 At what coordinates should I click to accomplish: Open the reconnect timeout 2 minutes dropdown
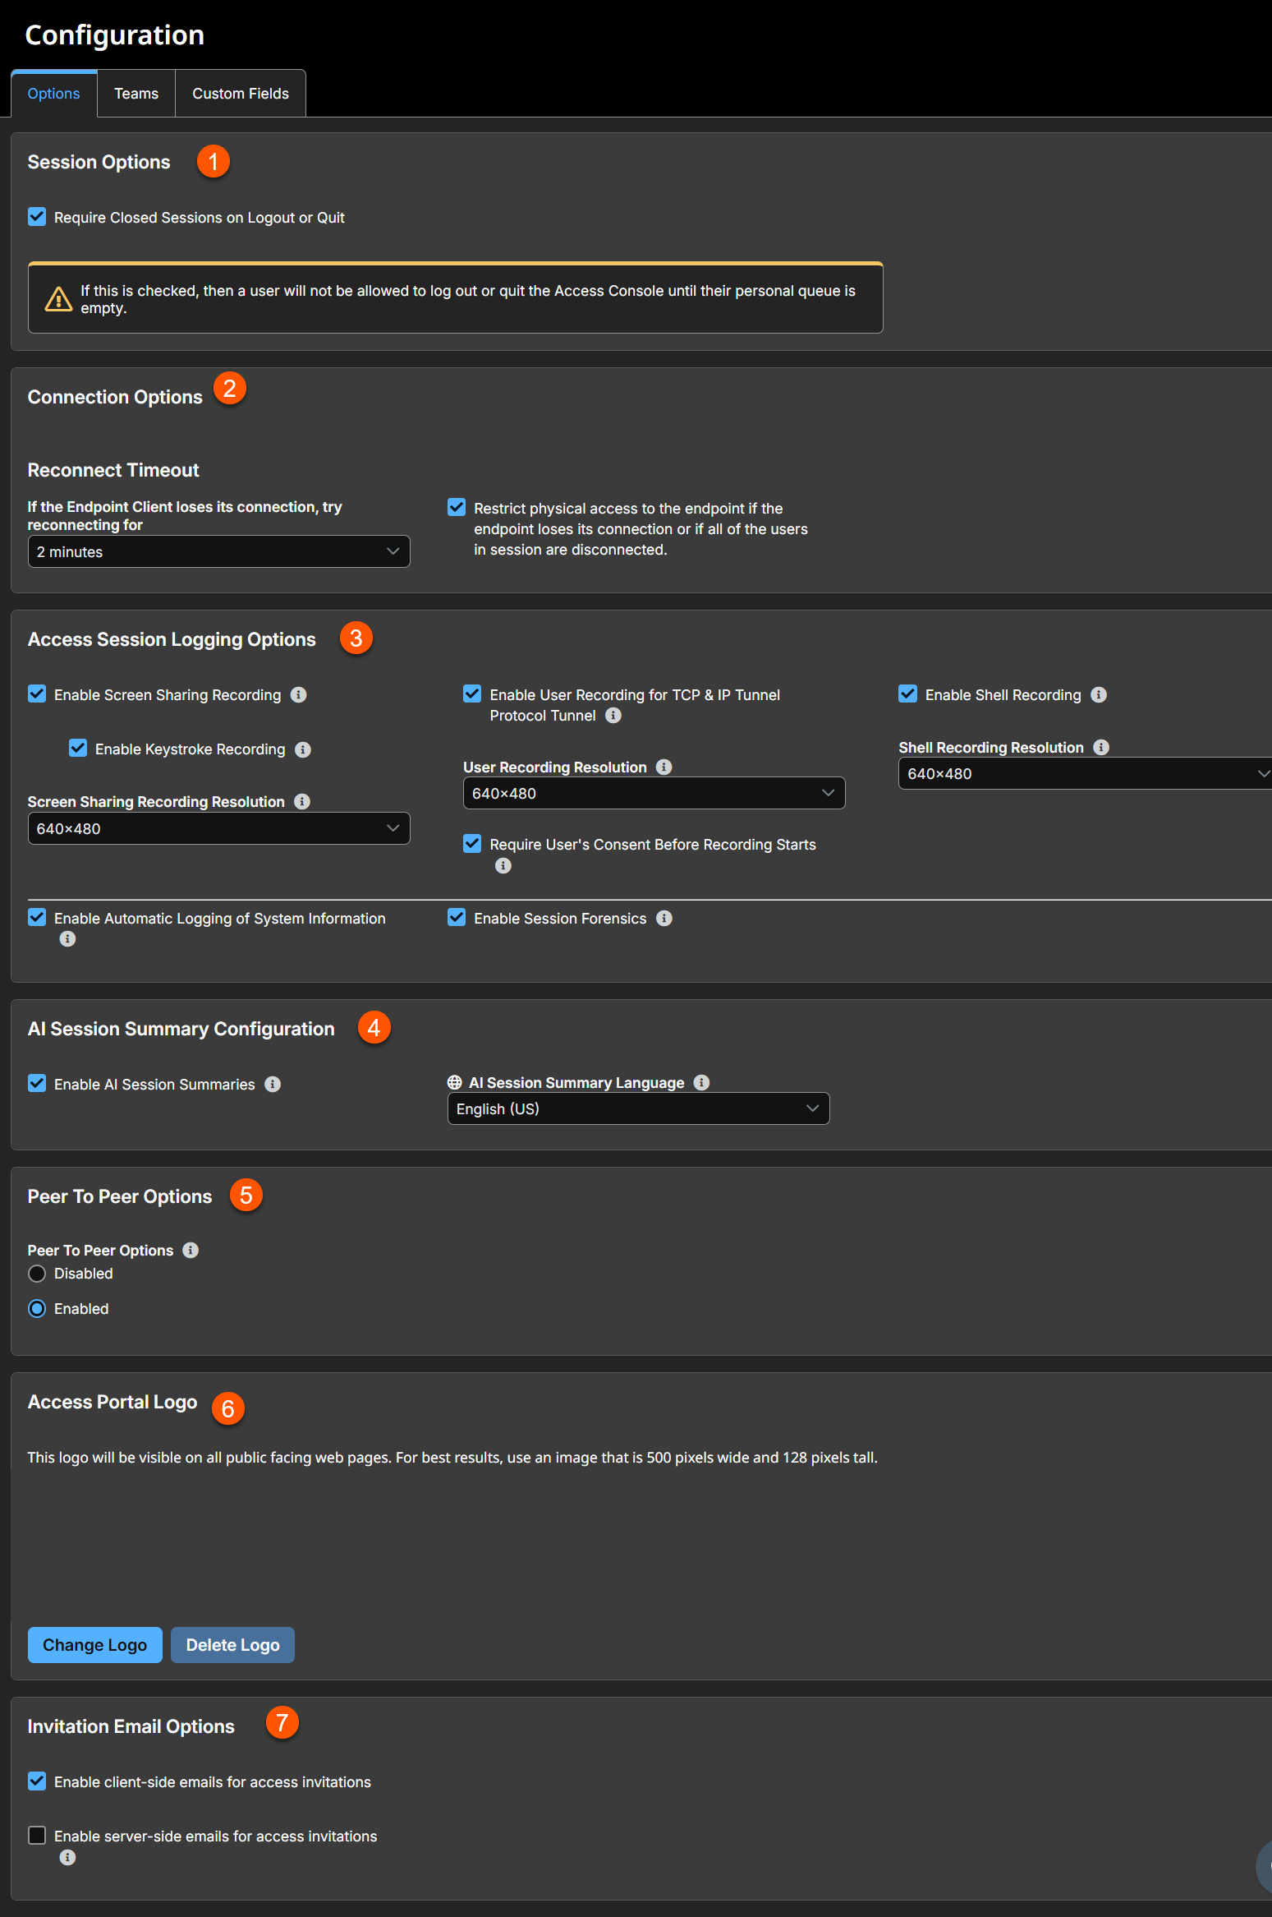(218, 551)
